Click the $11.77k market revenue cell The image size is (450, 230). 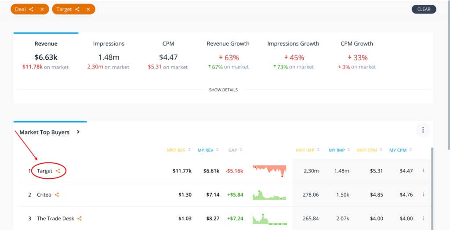[x=182, y=171]
